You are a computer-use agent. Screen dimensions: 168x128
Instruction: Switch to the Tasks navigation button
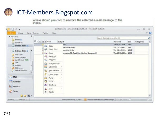(x=20, y=91)
